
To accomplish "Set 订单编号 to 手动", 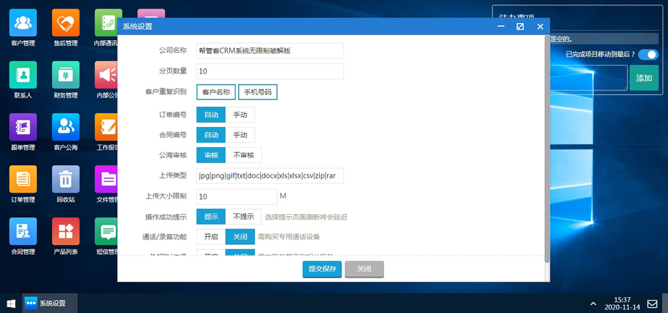I will pos(240,115).
